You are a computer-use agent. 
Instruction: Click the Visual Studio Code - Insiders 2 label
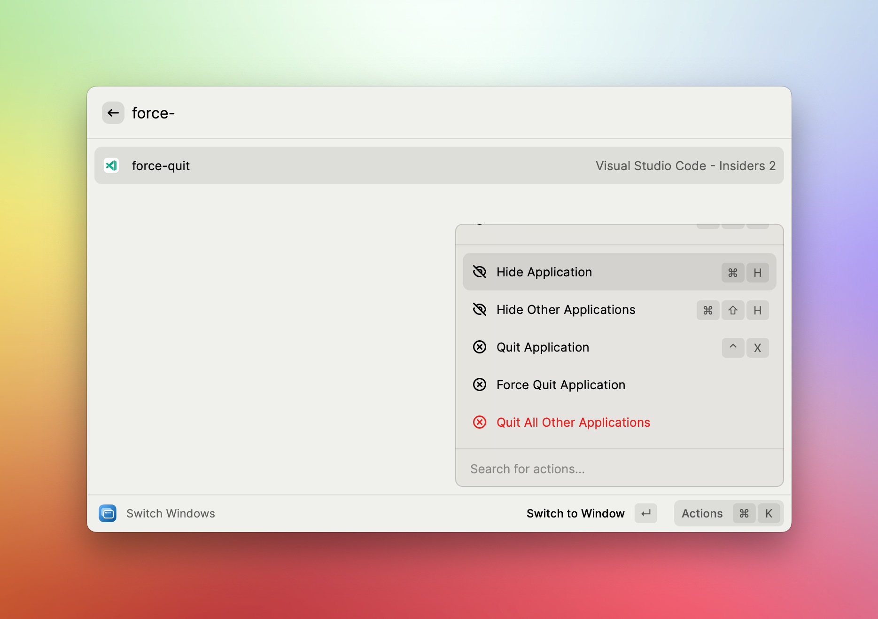(x=685, y=166)
